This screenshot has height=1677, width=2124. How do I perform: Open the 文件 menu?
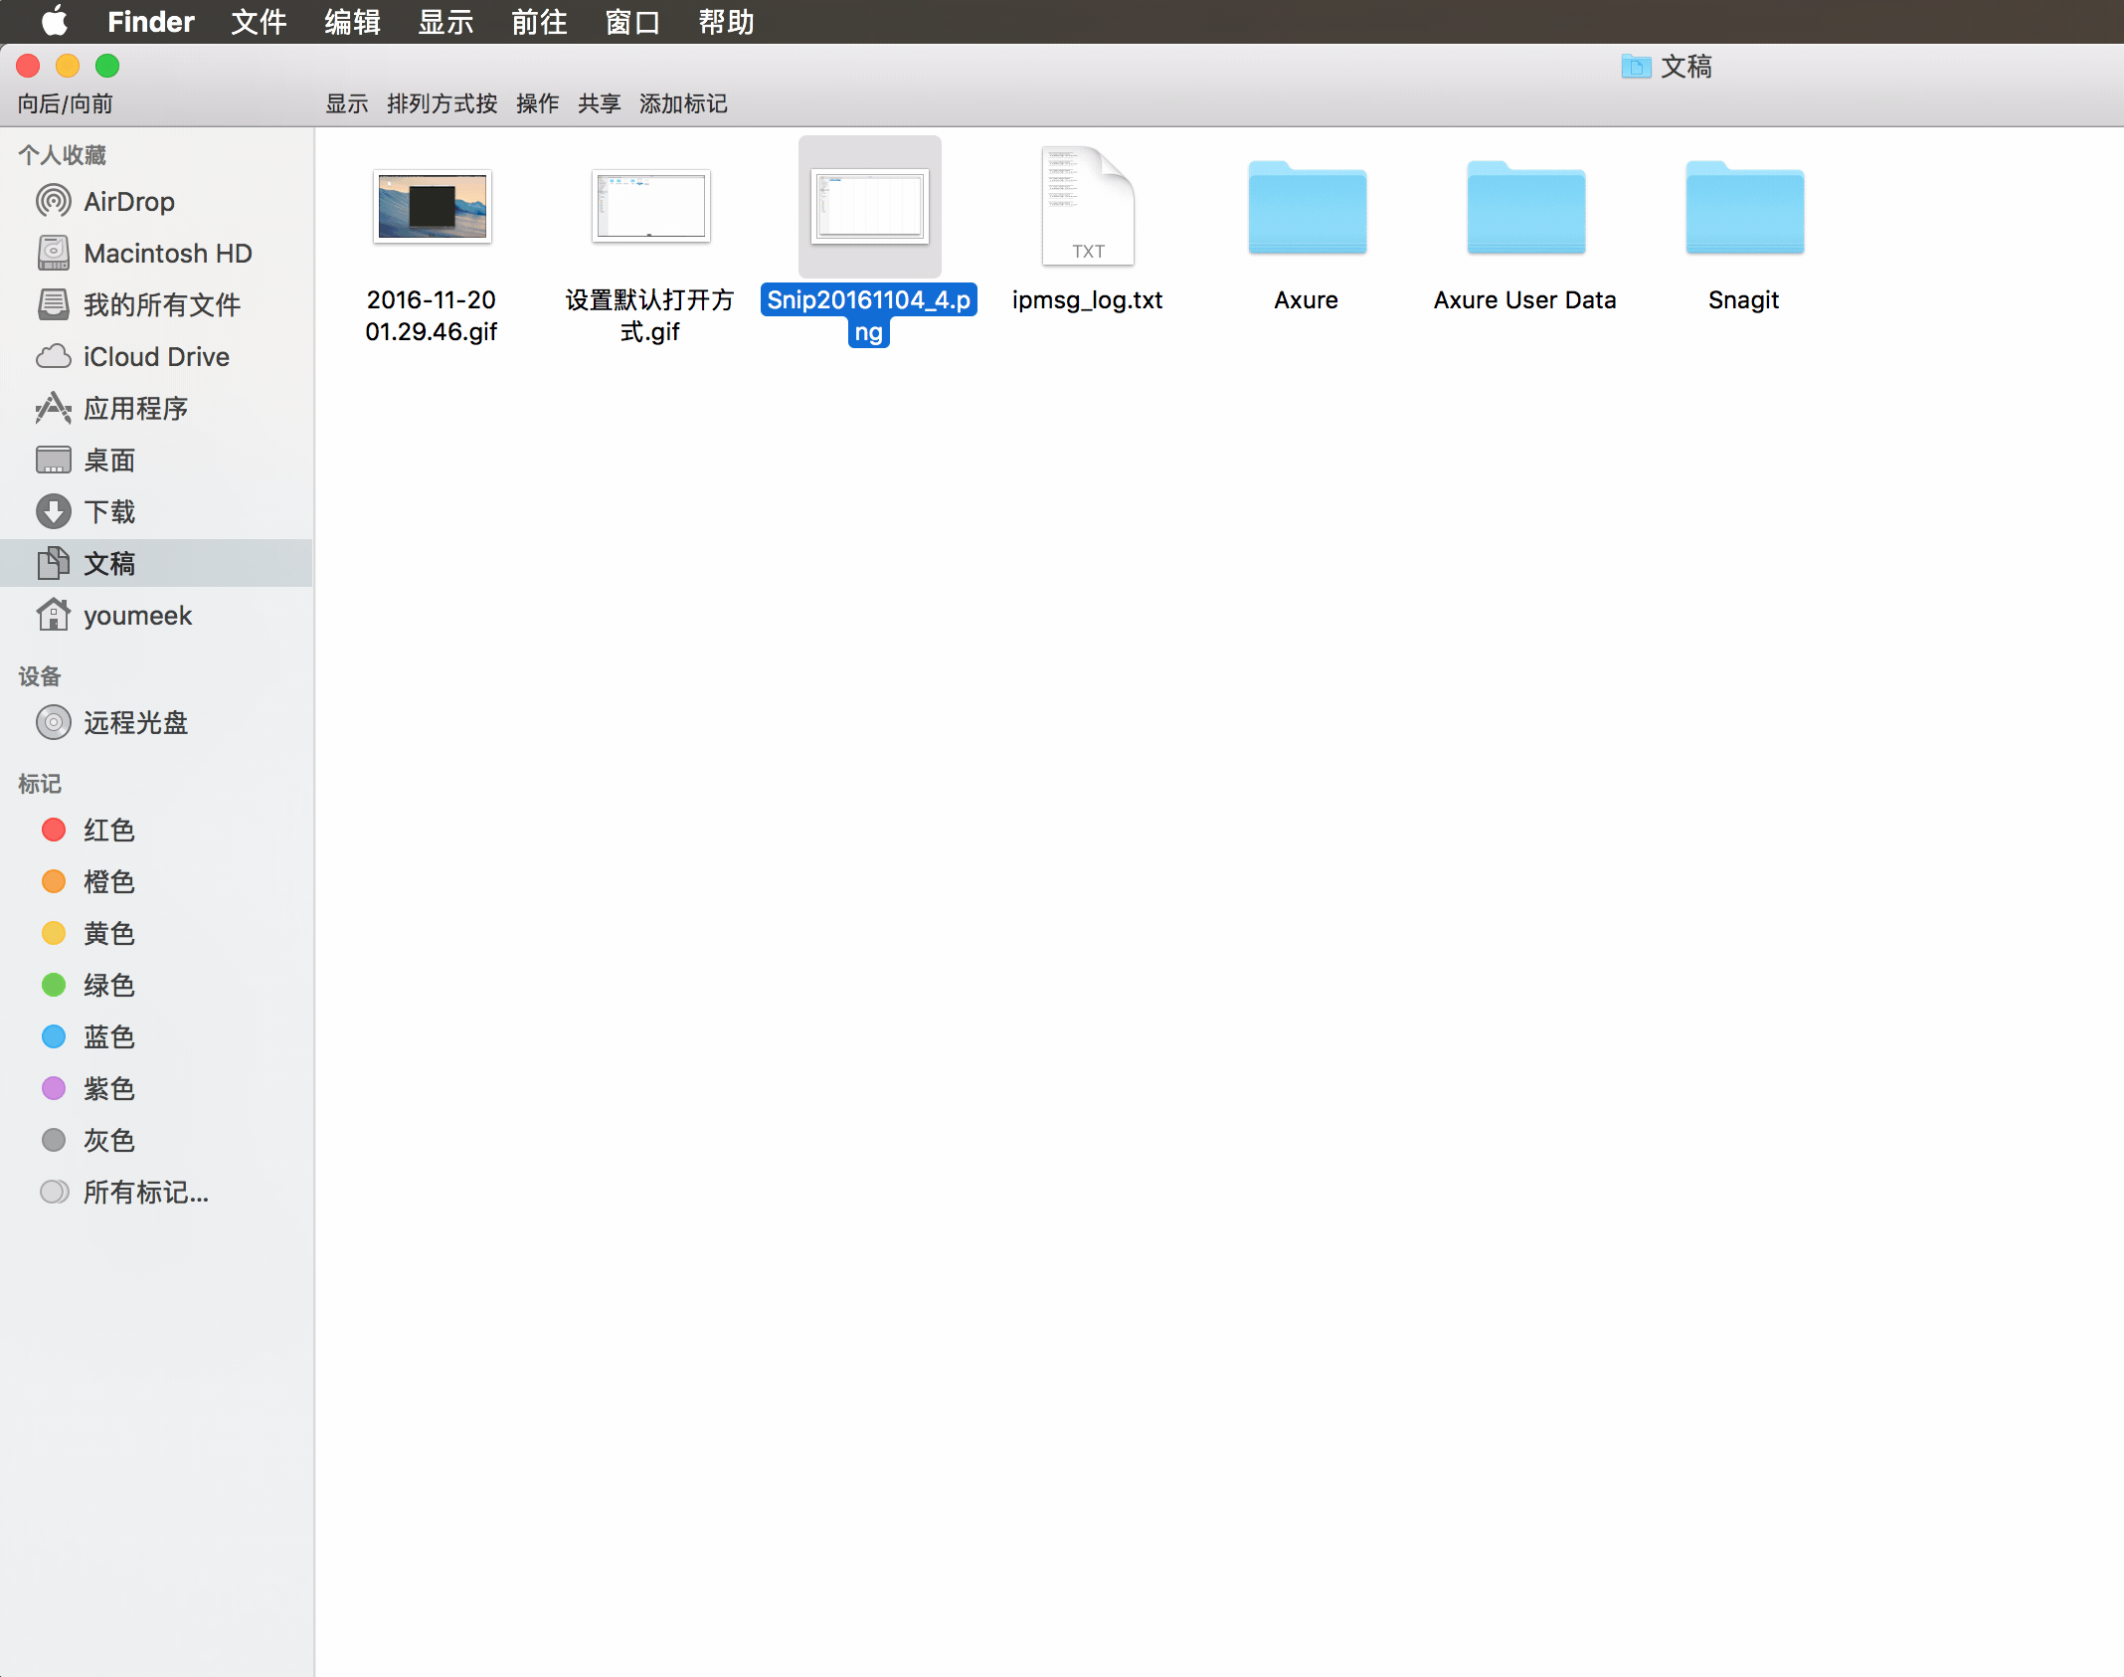(258, 22)
